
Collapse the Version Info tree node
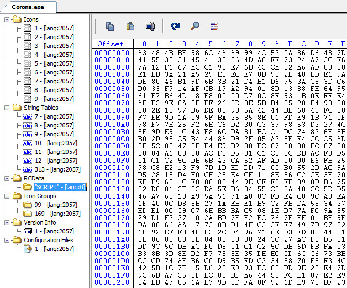pyautogui.click(x=7, y=222)
